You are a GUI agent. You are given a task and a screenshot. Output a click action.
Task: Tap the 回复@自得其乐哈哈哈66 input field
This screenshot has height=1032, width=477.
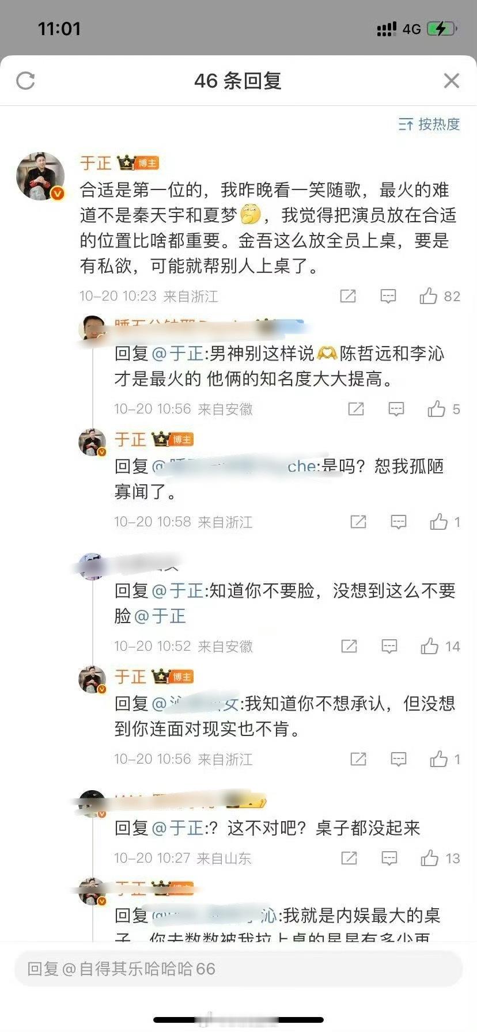238,969
